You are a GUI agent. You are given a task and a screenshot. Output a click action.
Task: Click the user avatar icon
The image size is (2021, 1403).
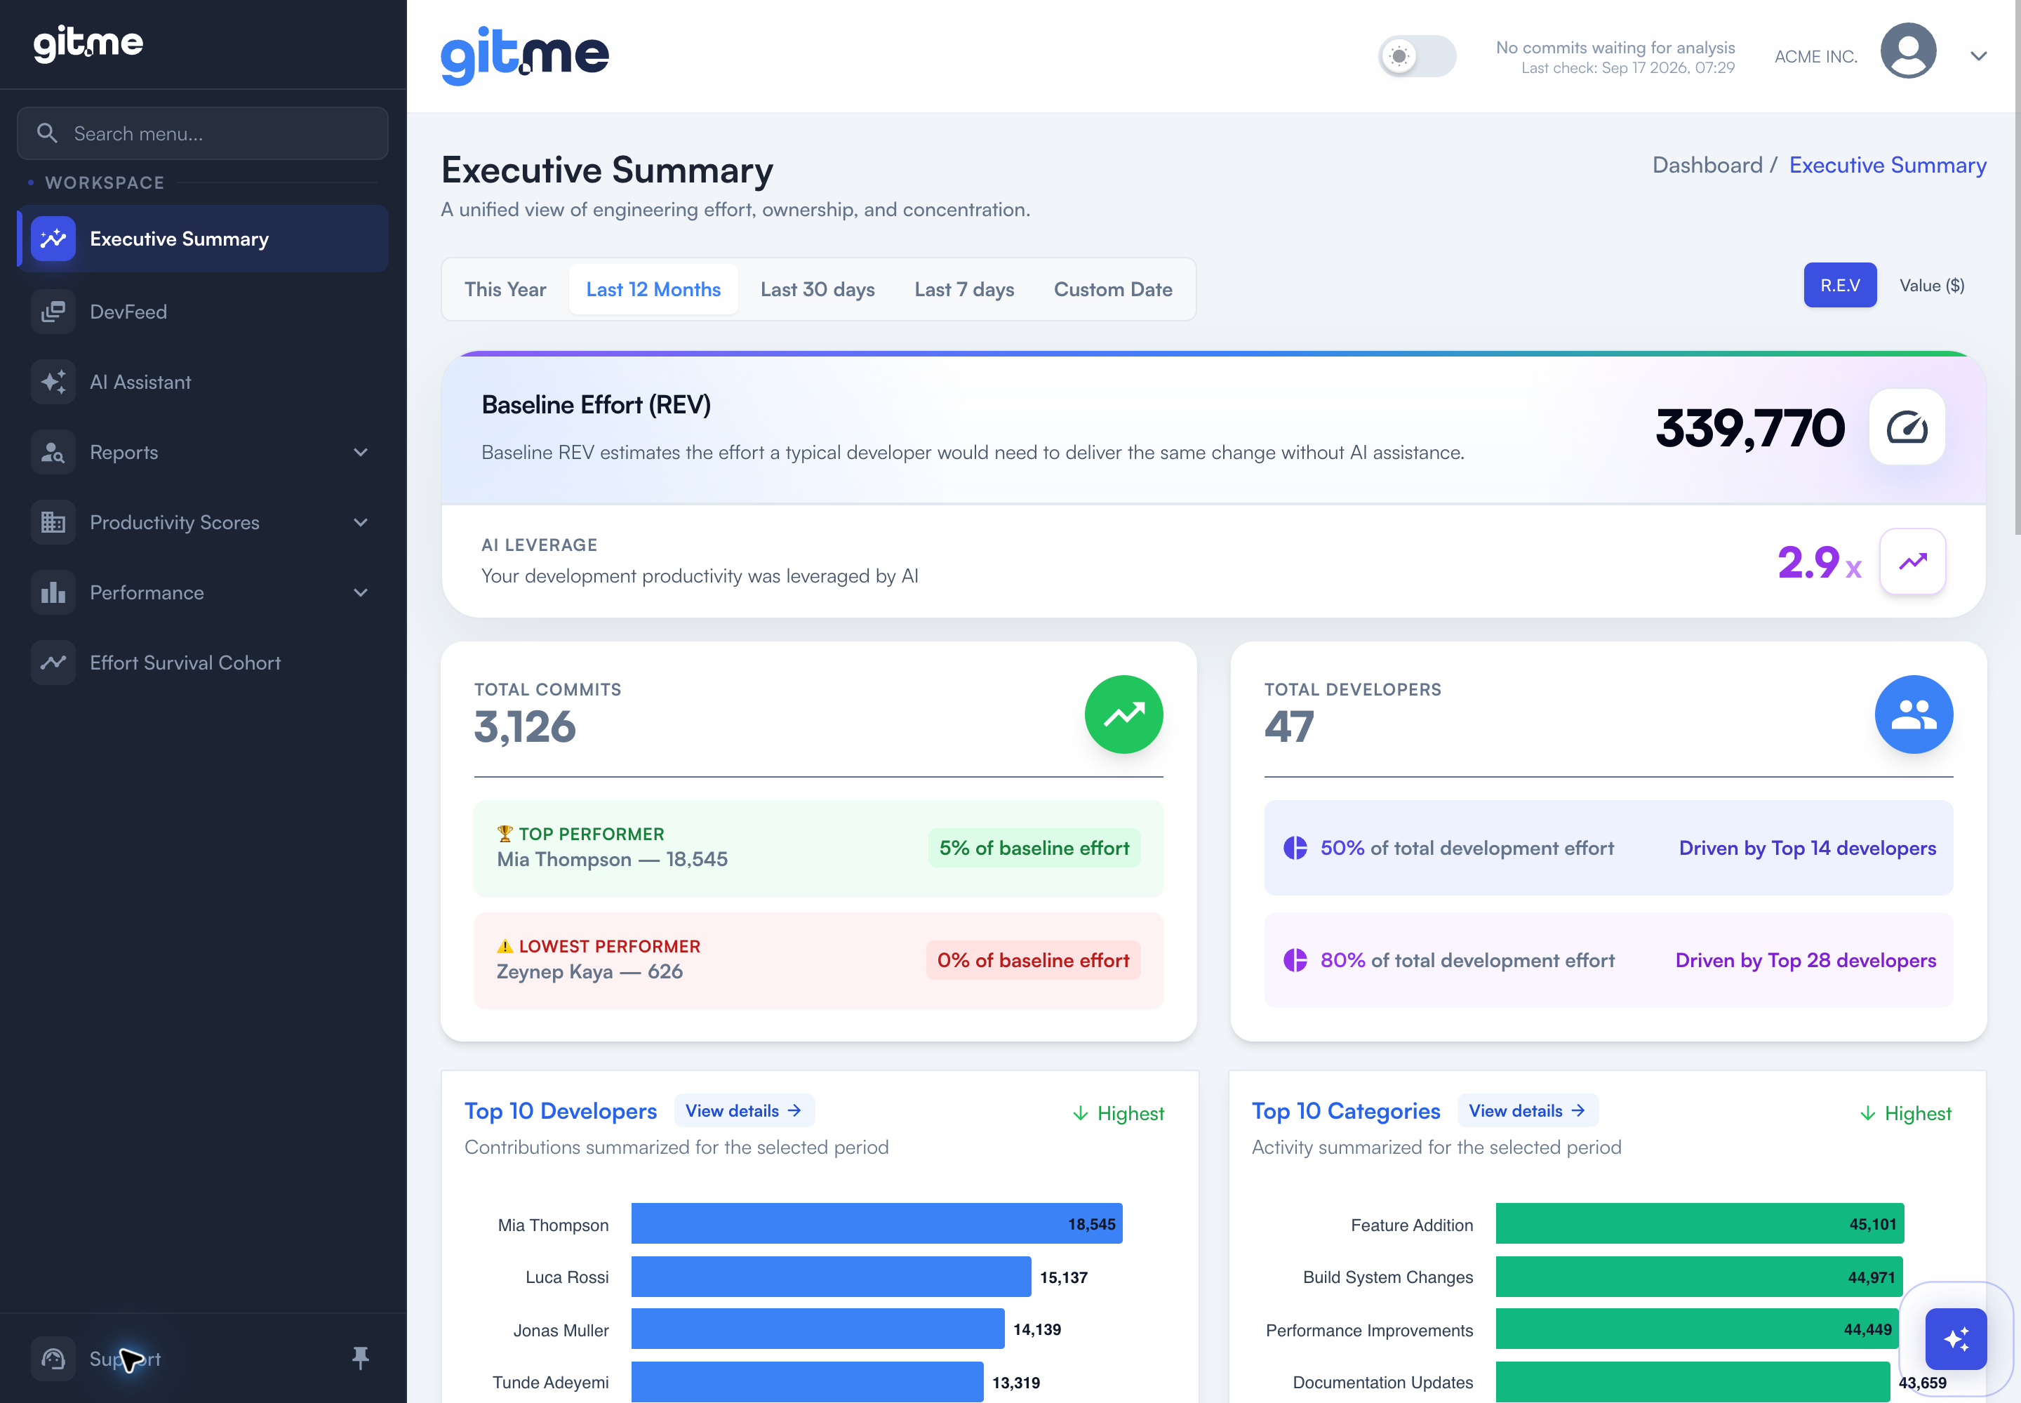pos(1907,51)
